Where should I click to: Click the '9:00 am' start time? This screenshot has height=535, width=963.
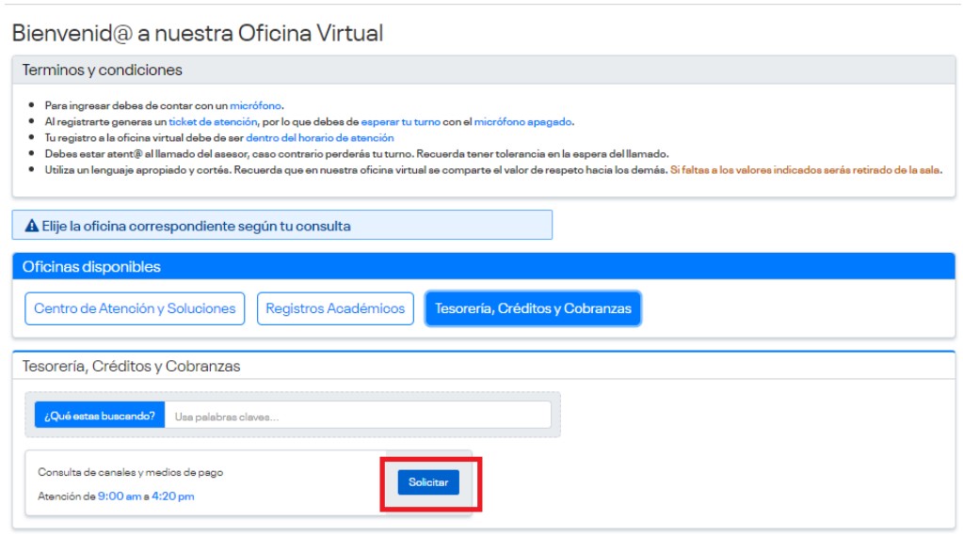120,496
